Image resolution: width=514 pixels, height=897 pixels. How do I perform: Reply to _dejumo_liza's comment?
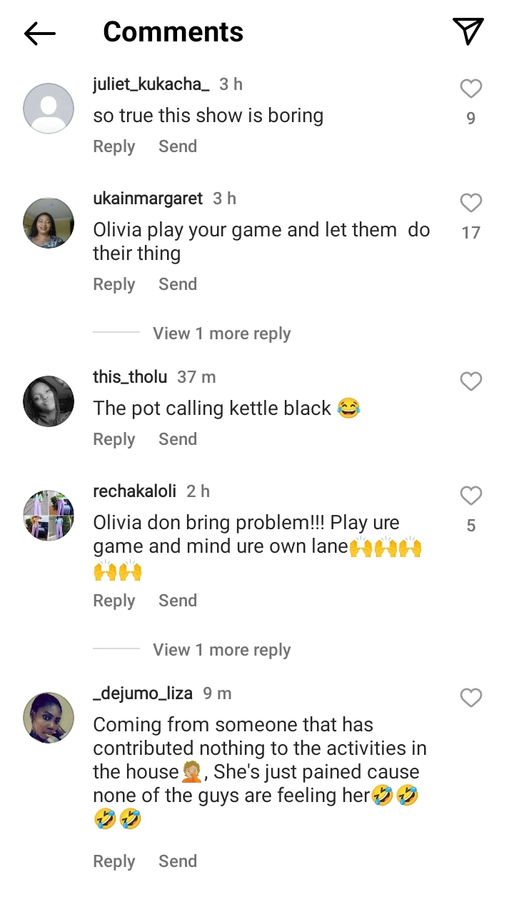tap(114, 861)
